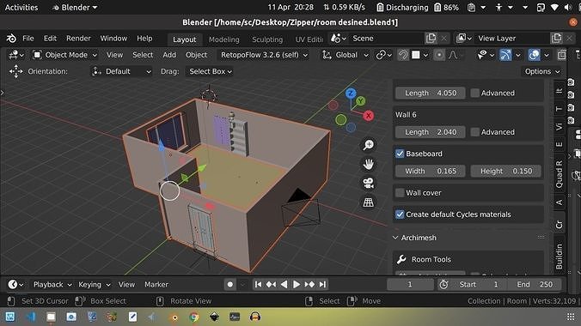Click the use preview range clock icon

tap(443, 284)
